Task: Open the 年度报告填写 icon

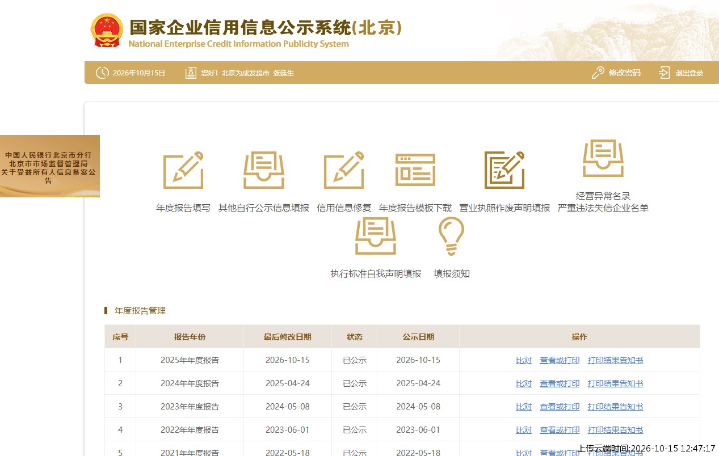Action: point(183,170)
